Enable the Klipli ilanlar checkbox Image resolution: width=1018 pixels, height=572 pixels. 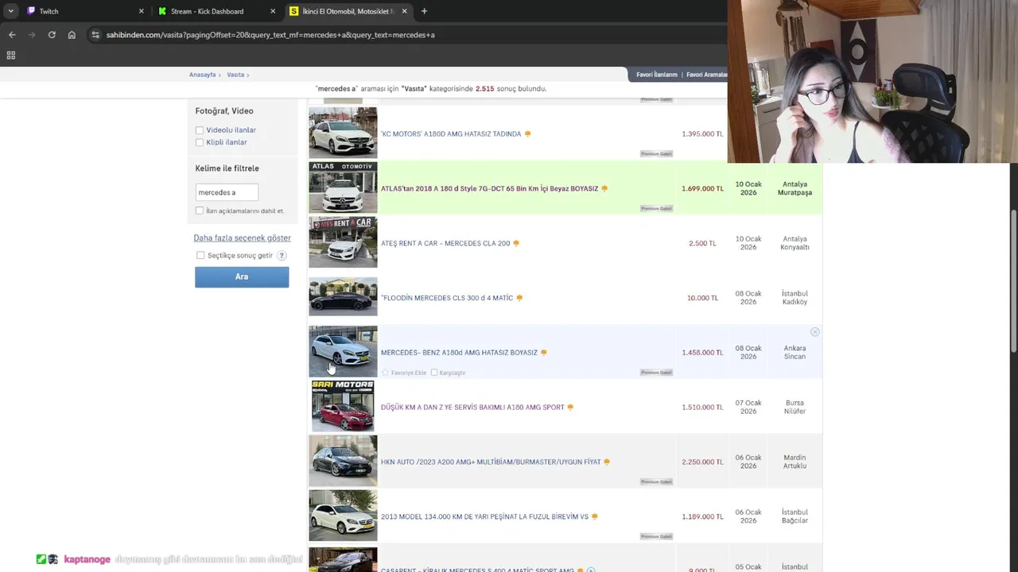[x=200, y=142]
